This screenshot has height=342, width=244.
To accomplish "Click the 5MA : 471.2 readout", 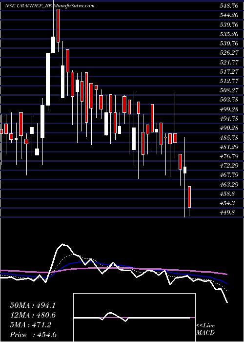I will click(30, 325).
